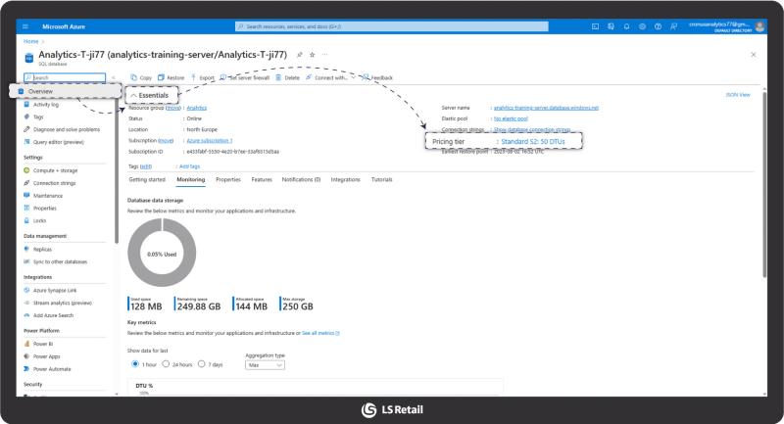
Task: Click the Standard S2: 50 DTUs link
Action: (x=533, y=141)
